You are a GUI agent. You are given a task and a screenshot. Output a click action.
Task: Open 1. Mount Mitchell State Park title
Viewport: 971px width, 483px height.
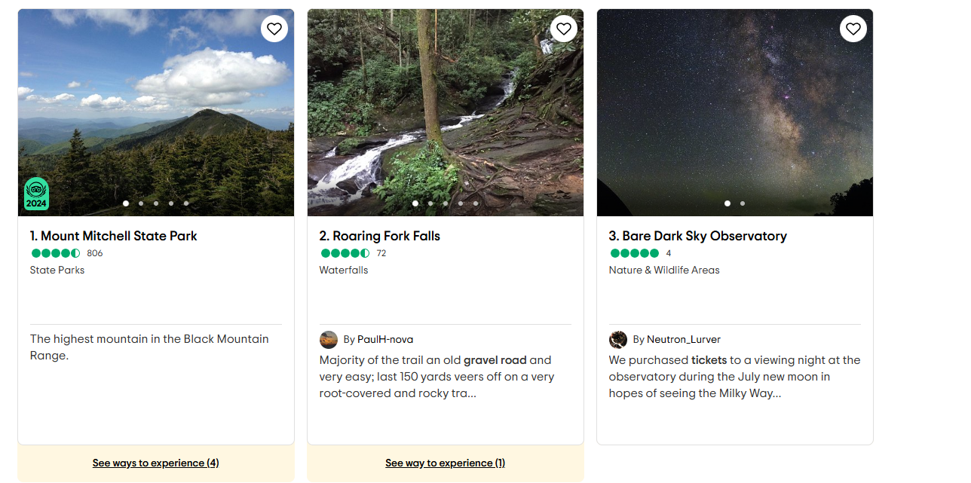coord(114,236)
